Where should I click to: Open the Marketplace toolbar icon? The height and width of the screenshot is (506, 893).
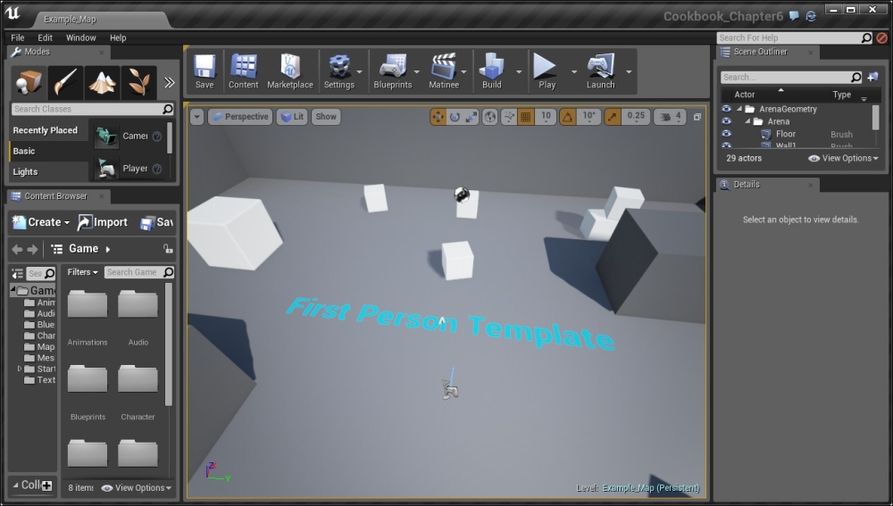(290, 71)
